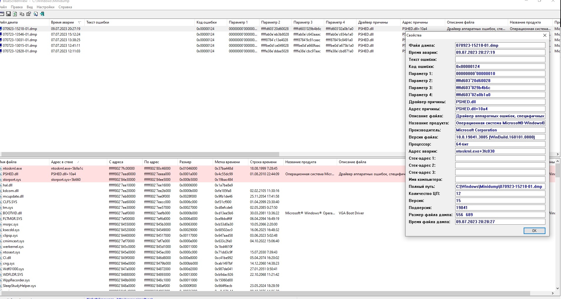This screenshot has height=299, width=561.
Task: Click the Properties toolbar icon
Action: 29,14
